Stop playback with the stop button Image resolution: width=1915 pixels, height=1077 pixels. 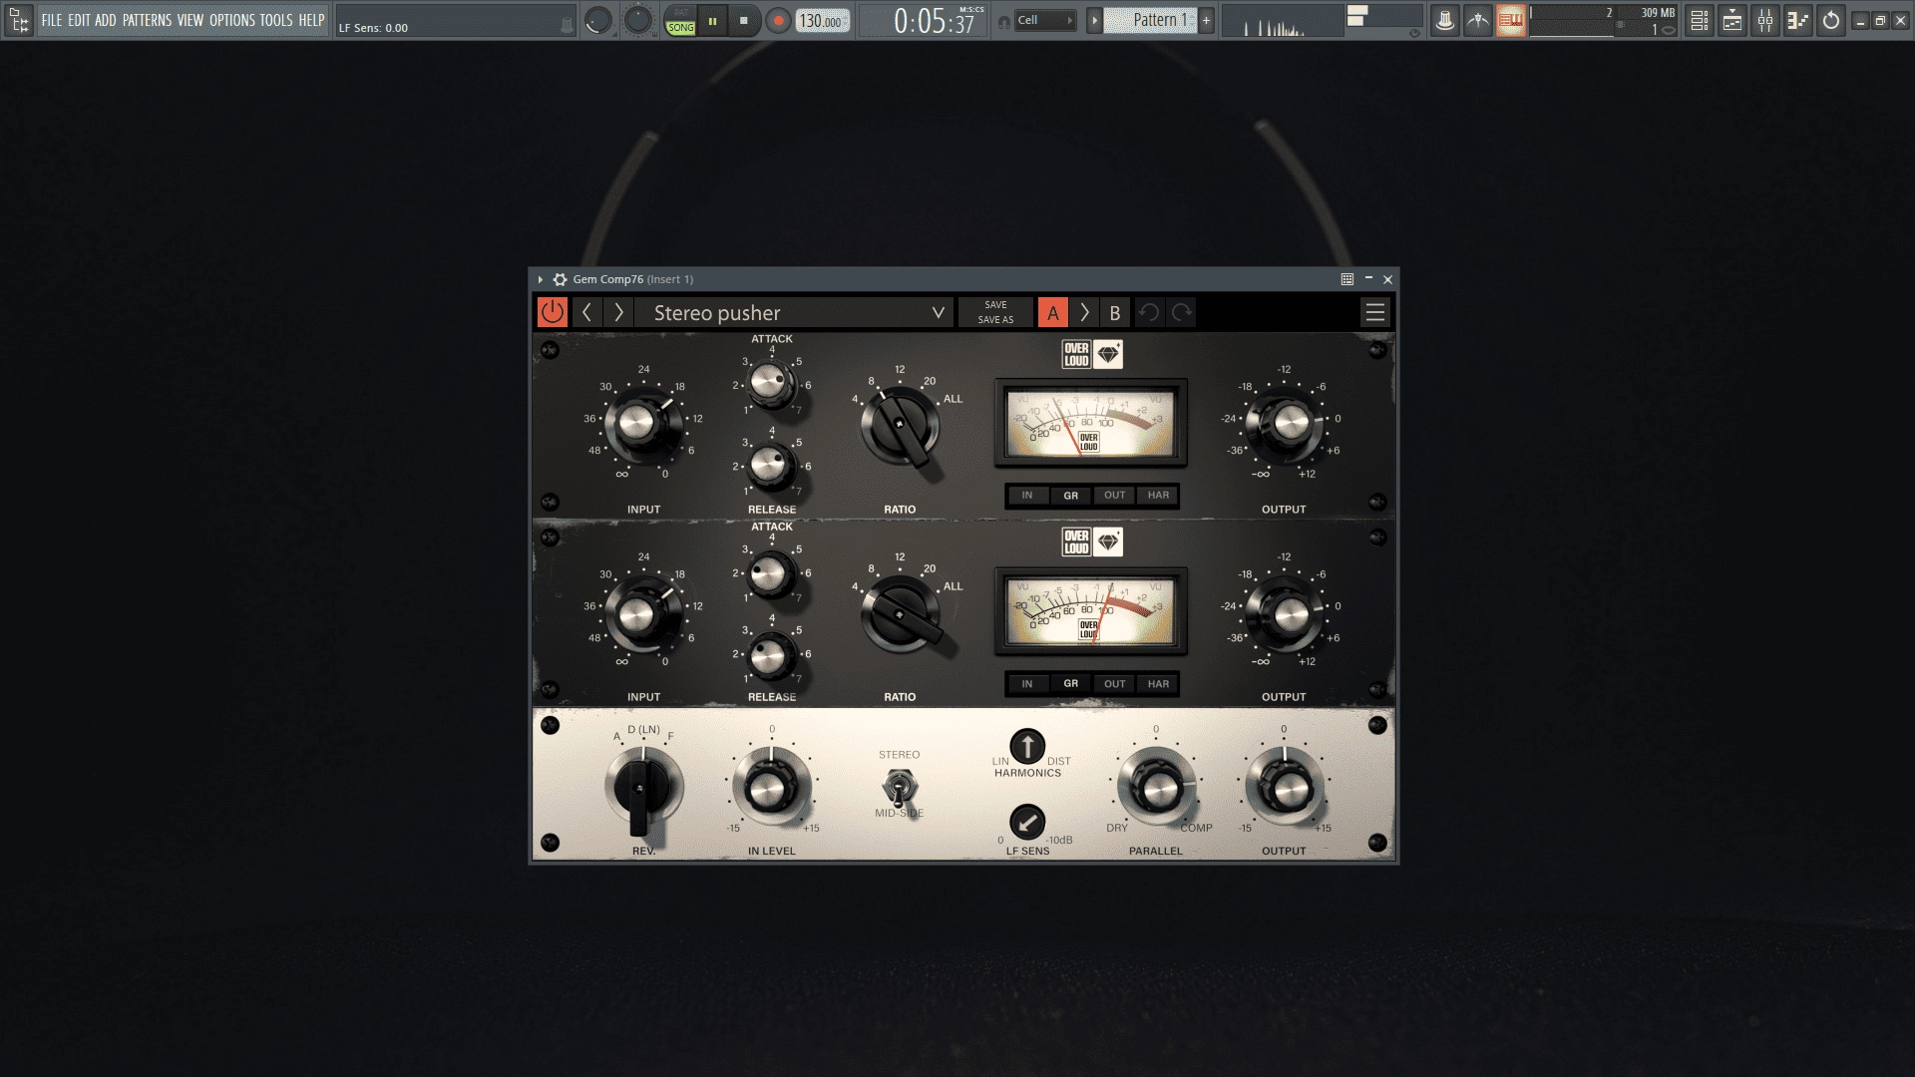744,21
